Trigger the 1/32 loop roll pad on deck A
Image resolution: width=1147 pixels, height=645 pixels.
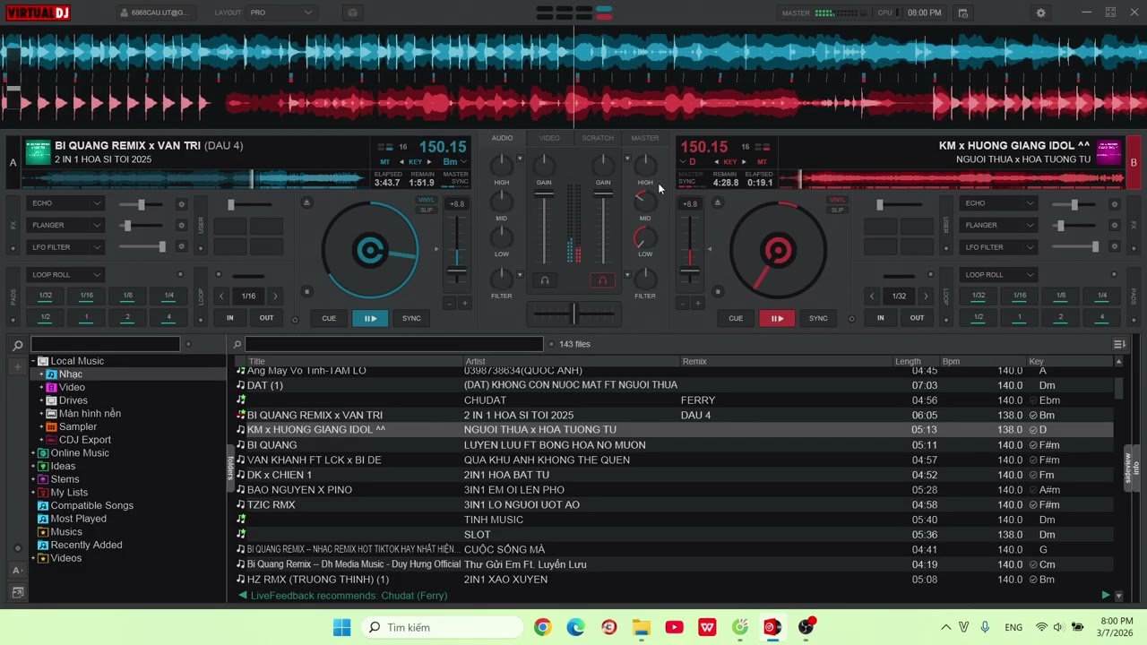[x=45, y=296]
